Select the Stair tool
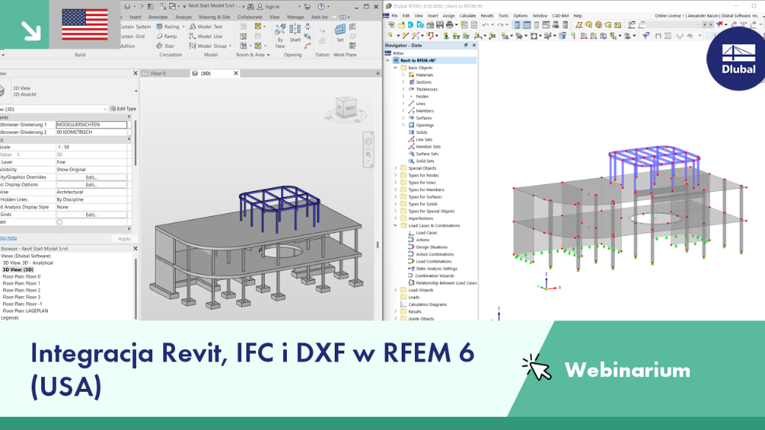The width and height of the screenshot is (765, 430). [x=166, y=46]
